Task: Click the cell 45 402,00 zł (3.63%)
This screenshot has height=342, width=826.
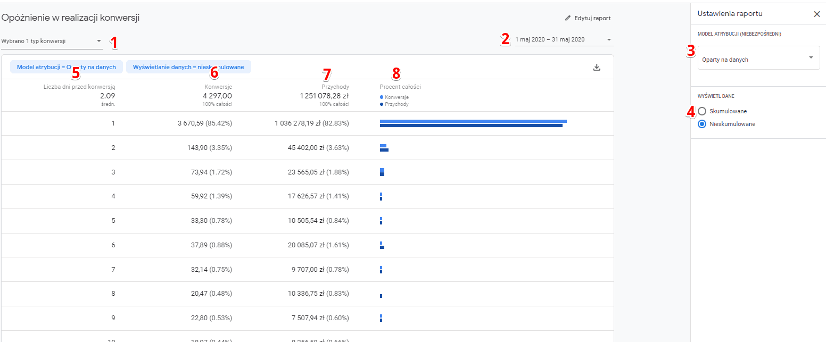Action: 318,148
